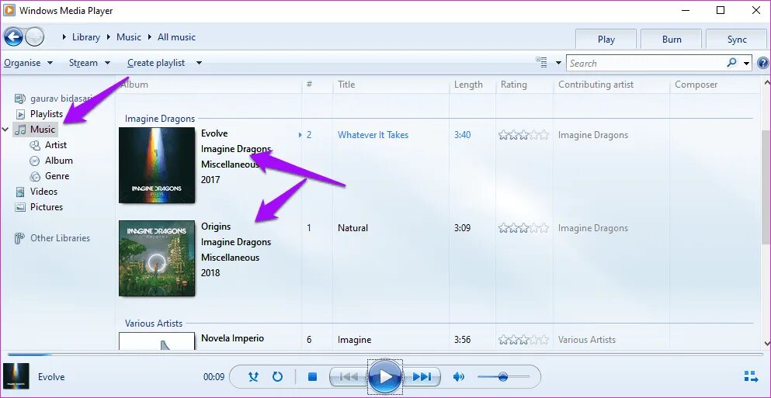Open the view options dropdown arrow
This screenshot has height=398, width=771.
click(558, 63)
